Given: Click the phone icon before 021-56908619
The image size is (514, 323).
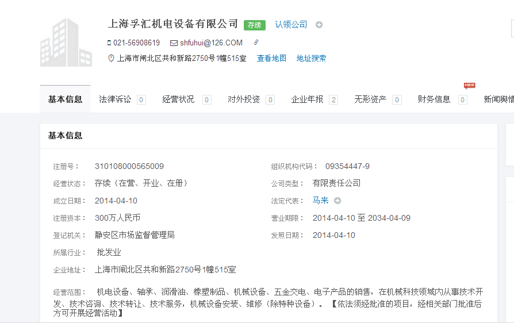Looking at the screenshot, I should (109, 43).
